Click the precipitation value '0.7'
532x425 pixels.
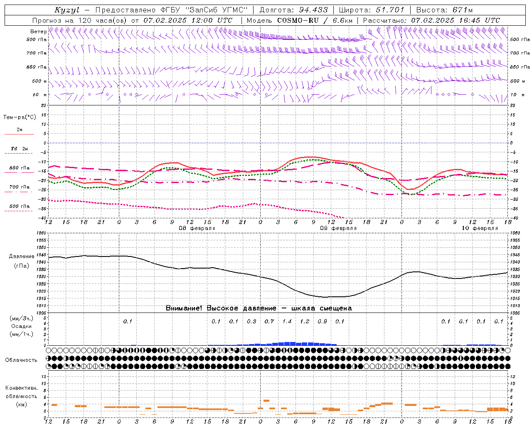269,321
